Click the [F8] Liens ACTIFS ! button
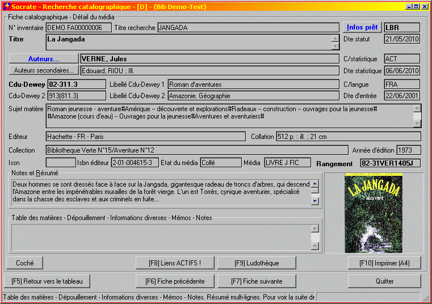The image size is (432, 304). 175,263
